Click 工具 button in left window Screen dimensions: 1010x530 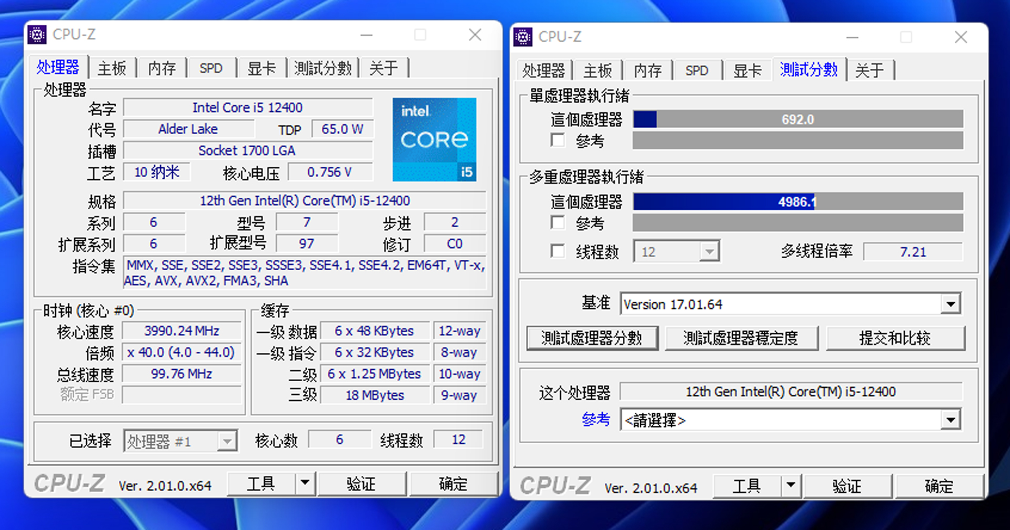[x=261, y=483]
